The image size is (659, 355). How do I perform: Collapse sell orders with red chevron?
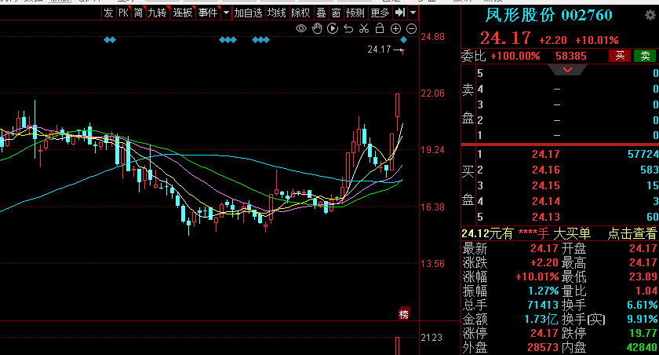(x=567, y=70)
